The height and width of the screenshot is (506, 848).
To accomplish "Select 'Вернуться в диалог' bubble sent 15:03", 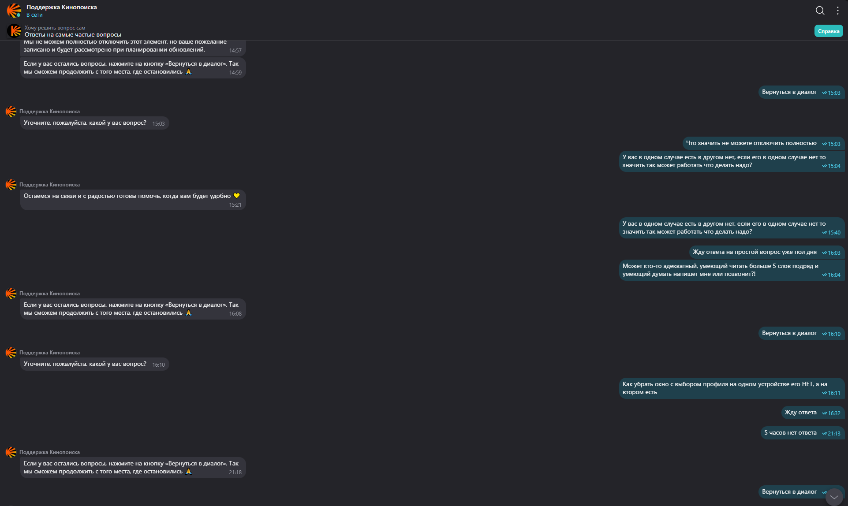I will [x=789, y=92].
